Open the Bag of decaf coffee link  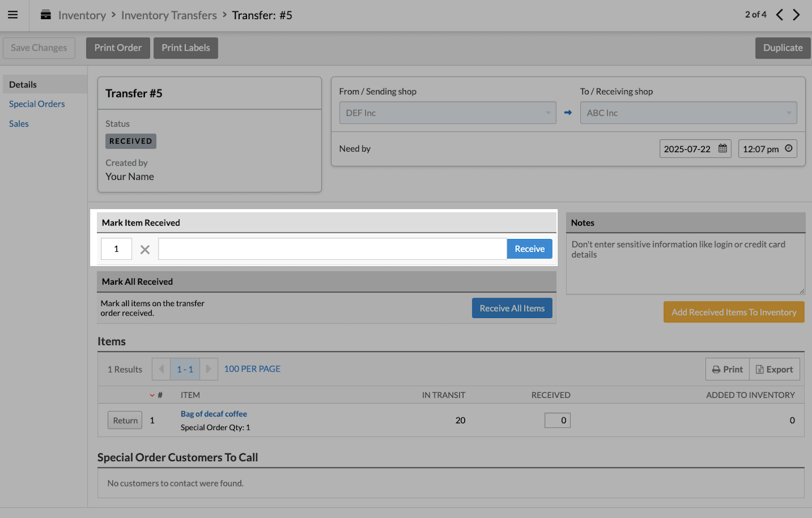tap(214, 414)
